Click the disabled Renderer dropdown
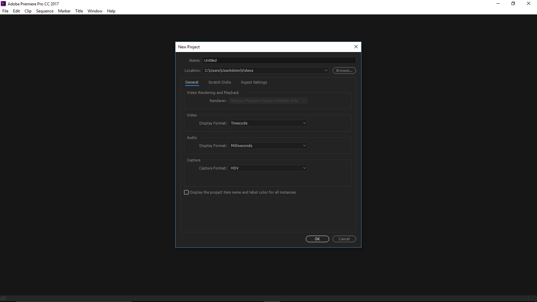Image resolution: width=537 pixels, height=302 pixels. [x=268, y=101]
